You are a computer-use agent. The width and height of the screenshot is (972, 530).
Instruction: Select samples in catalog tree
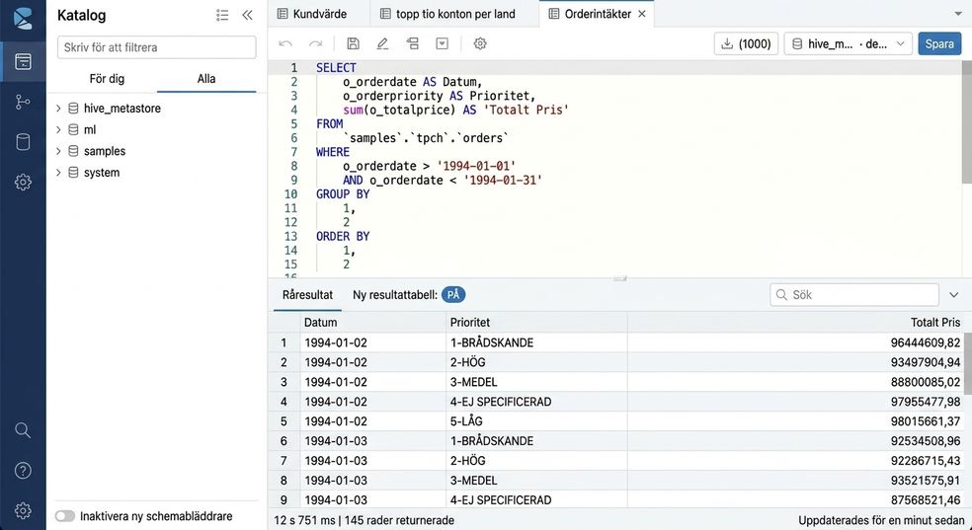[105, 151]
